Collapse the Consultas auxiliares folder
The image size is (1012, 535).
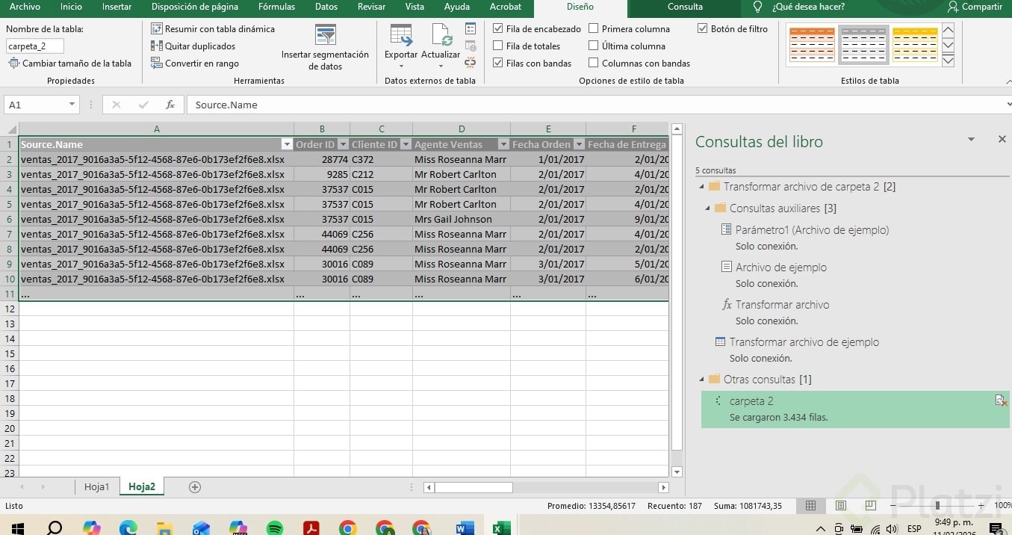pos(708,208)
